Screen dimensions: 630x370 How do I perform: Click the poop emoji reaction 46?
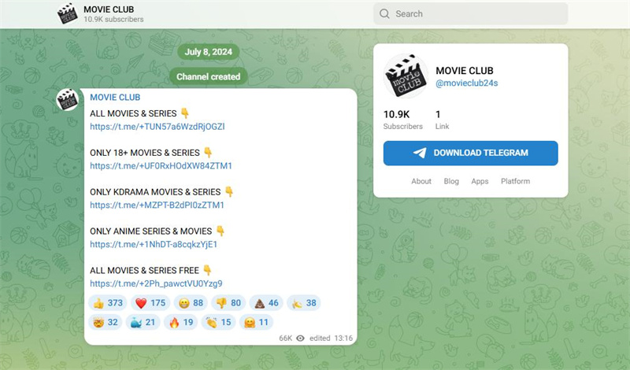(x=266, y=303)
